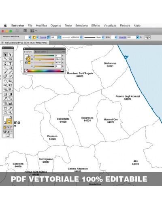Set paint mode to Gradient in the toolbox
Screen dimensions: 162x210
8,128
